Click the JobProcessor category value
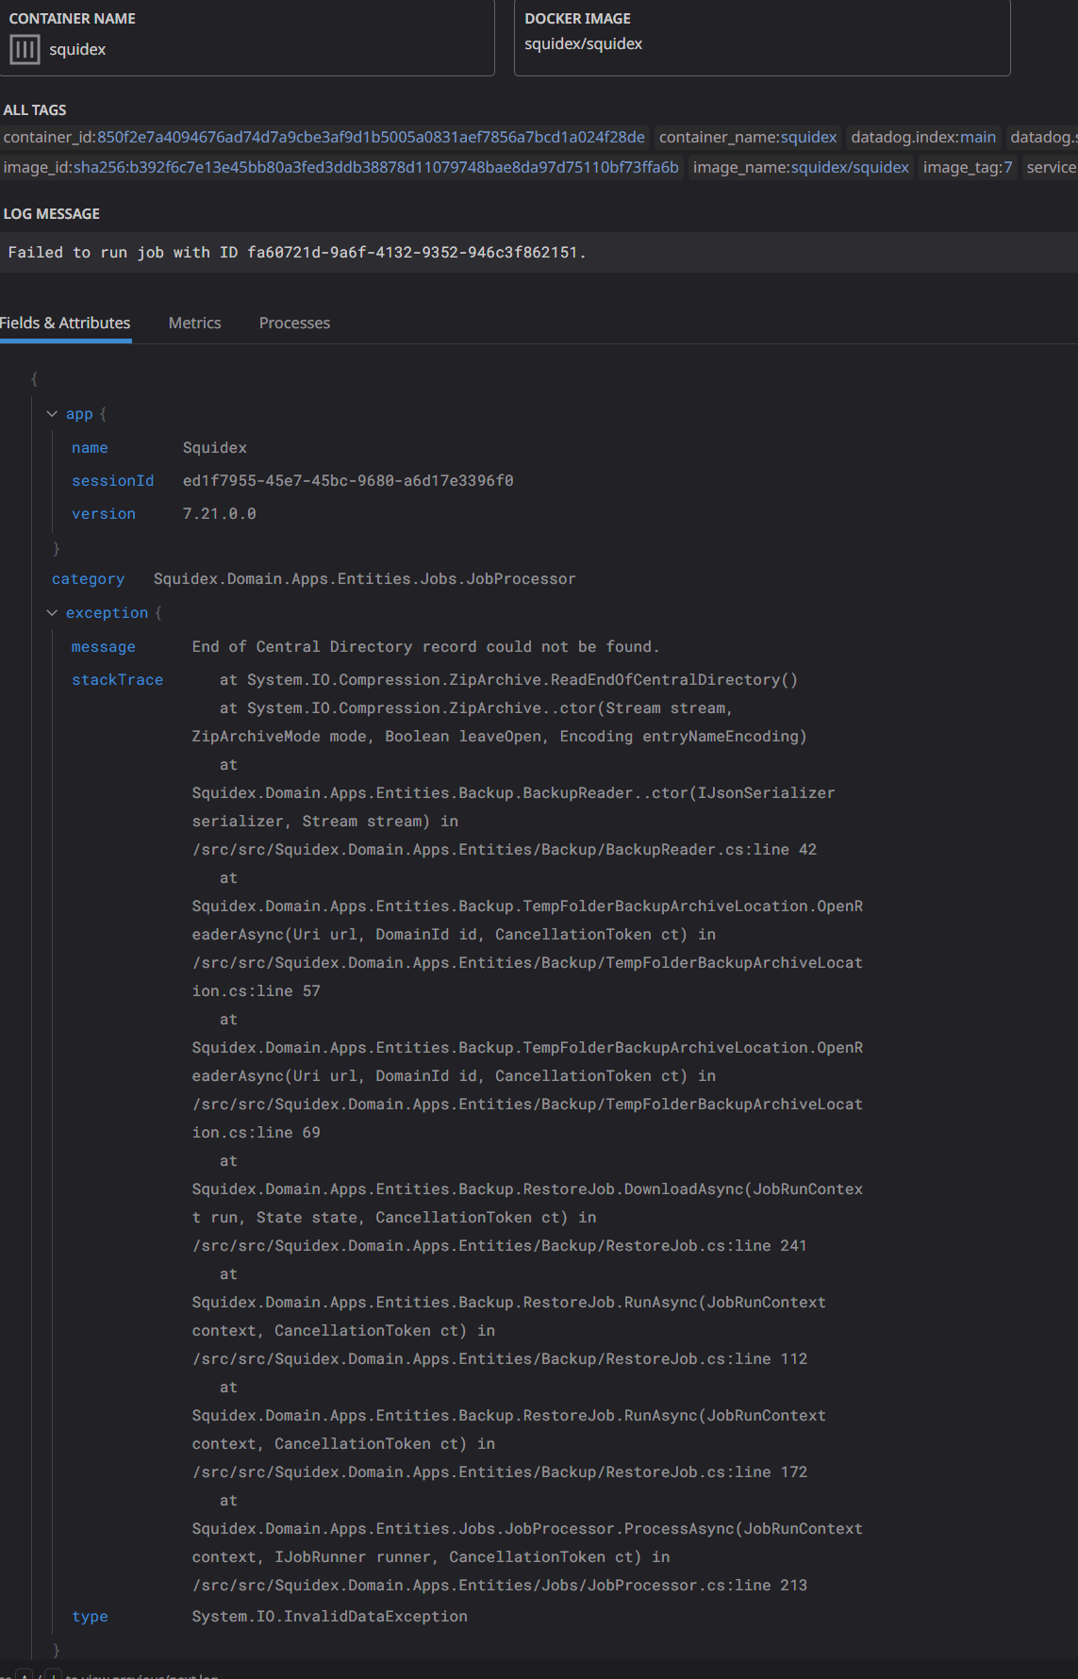 (x=364, y=579)
